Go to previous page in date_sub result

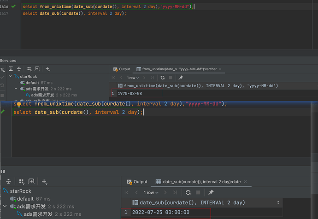click(136, 192)
